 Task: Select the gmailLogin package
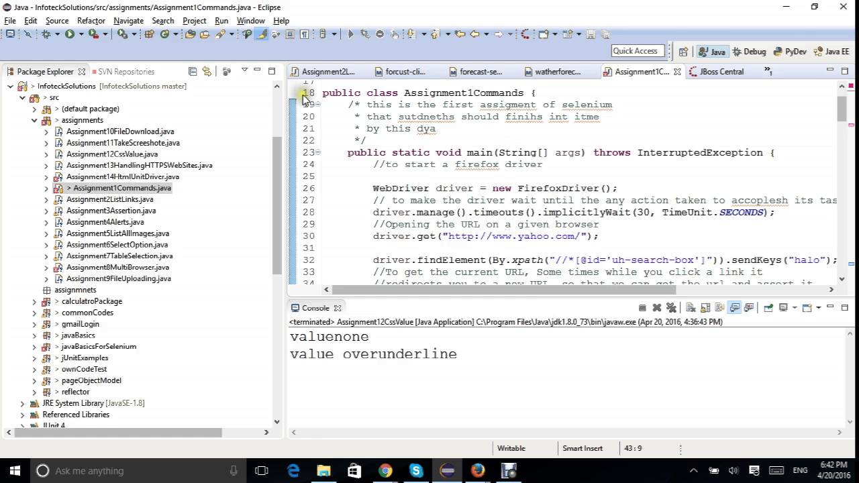[x=80, y=324]
